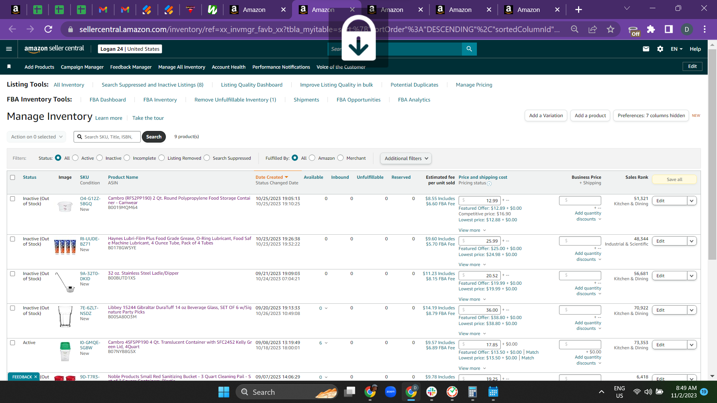Open the EN language dropdown

click(x=676, y=49)
